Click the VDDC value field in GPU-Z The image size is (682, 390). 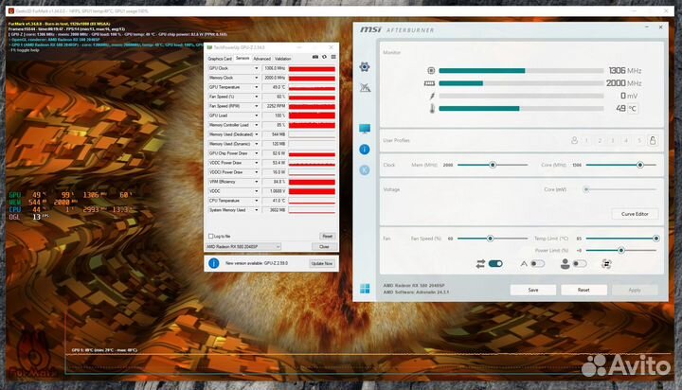click(274, 191)
